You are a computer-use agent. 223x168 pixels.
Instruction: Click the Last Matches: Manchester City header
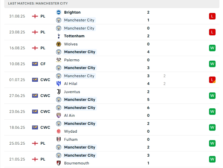click(38, 3)
